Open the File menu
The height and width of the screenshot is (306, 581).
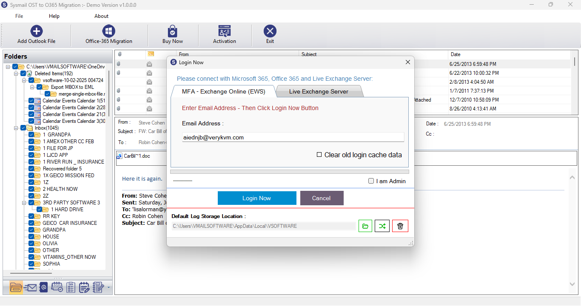[19, 16]
